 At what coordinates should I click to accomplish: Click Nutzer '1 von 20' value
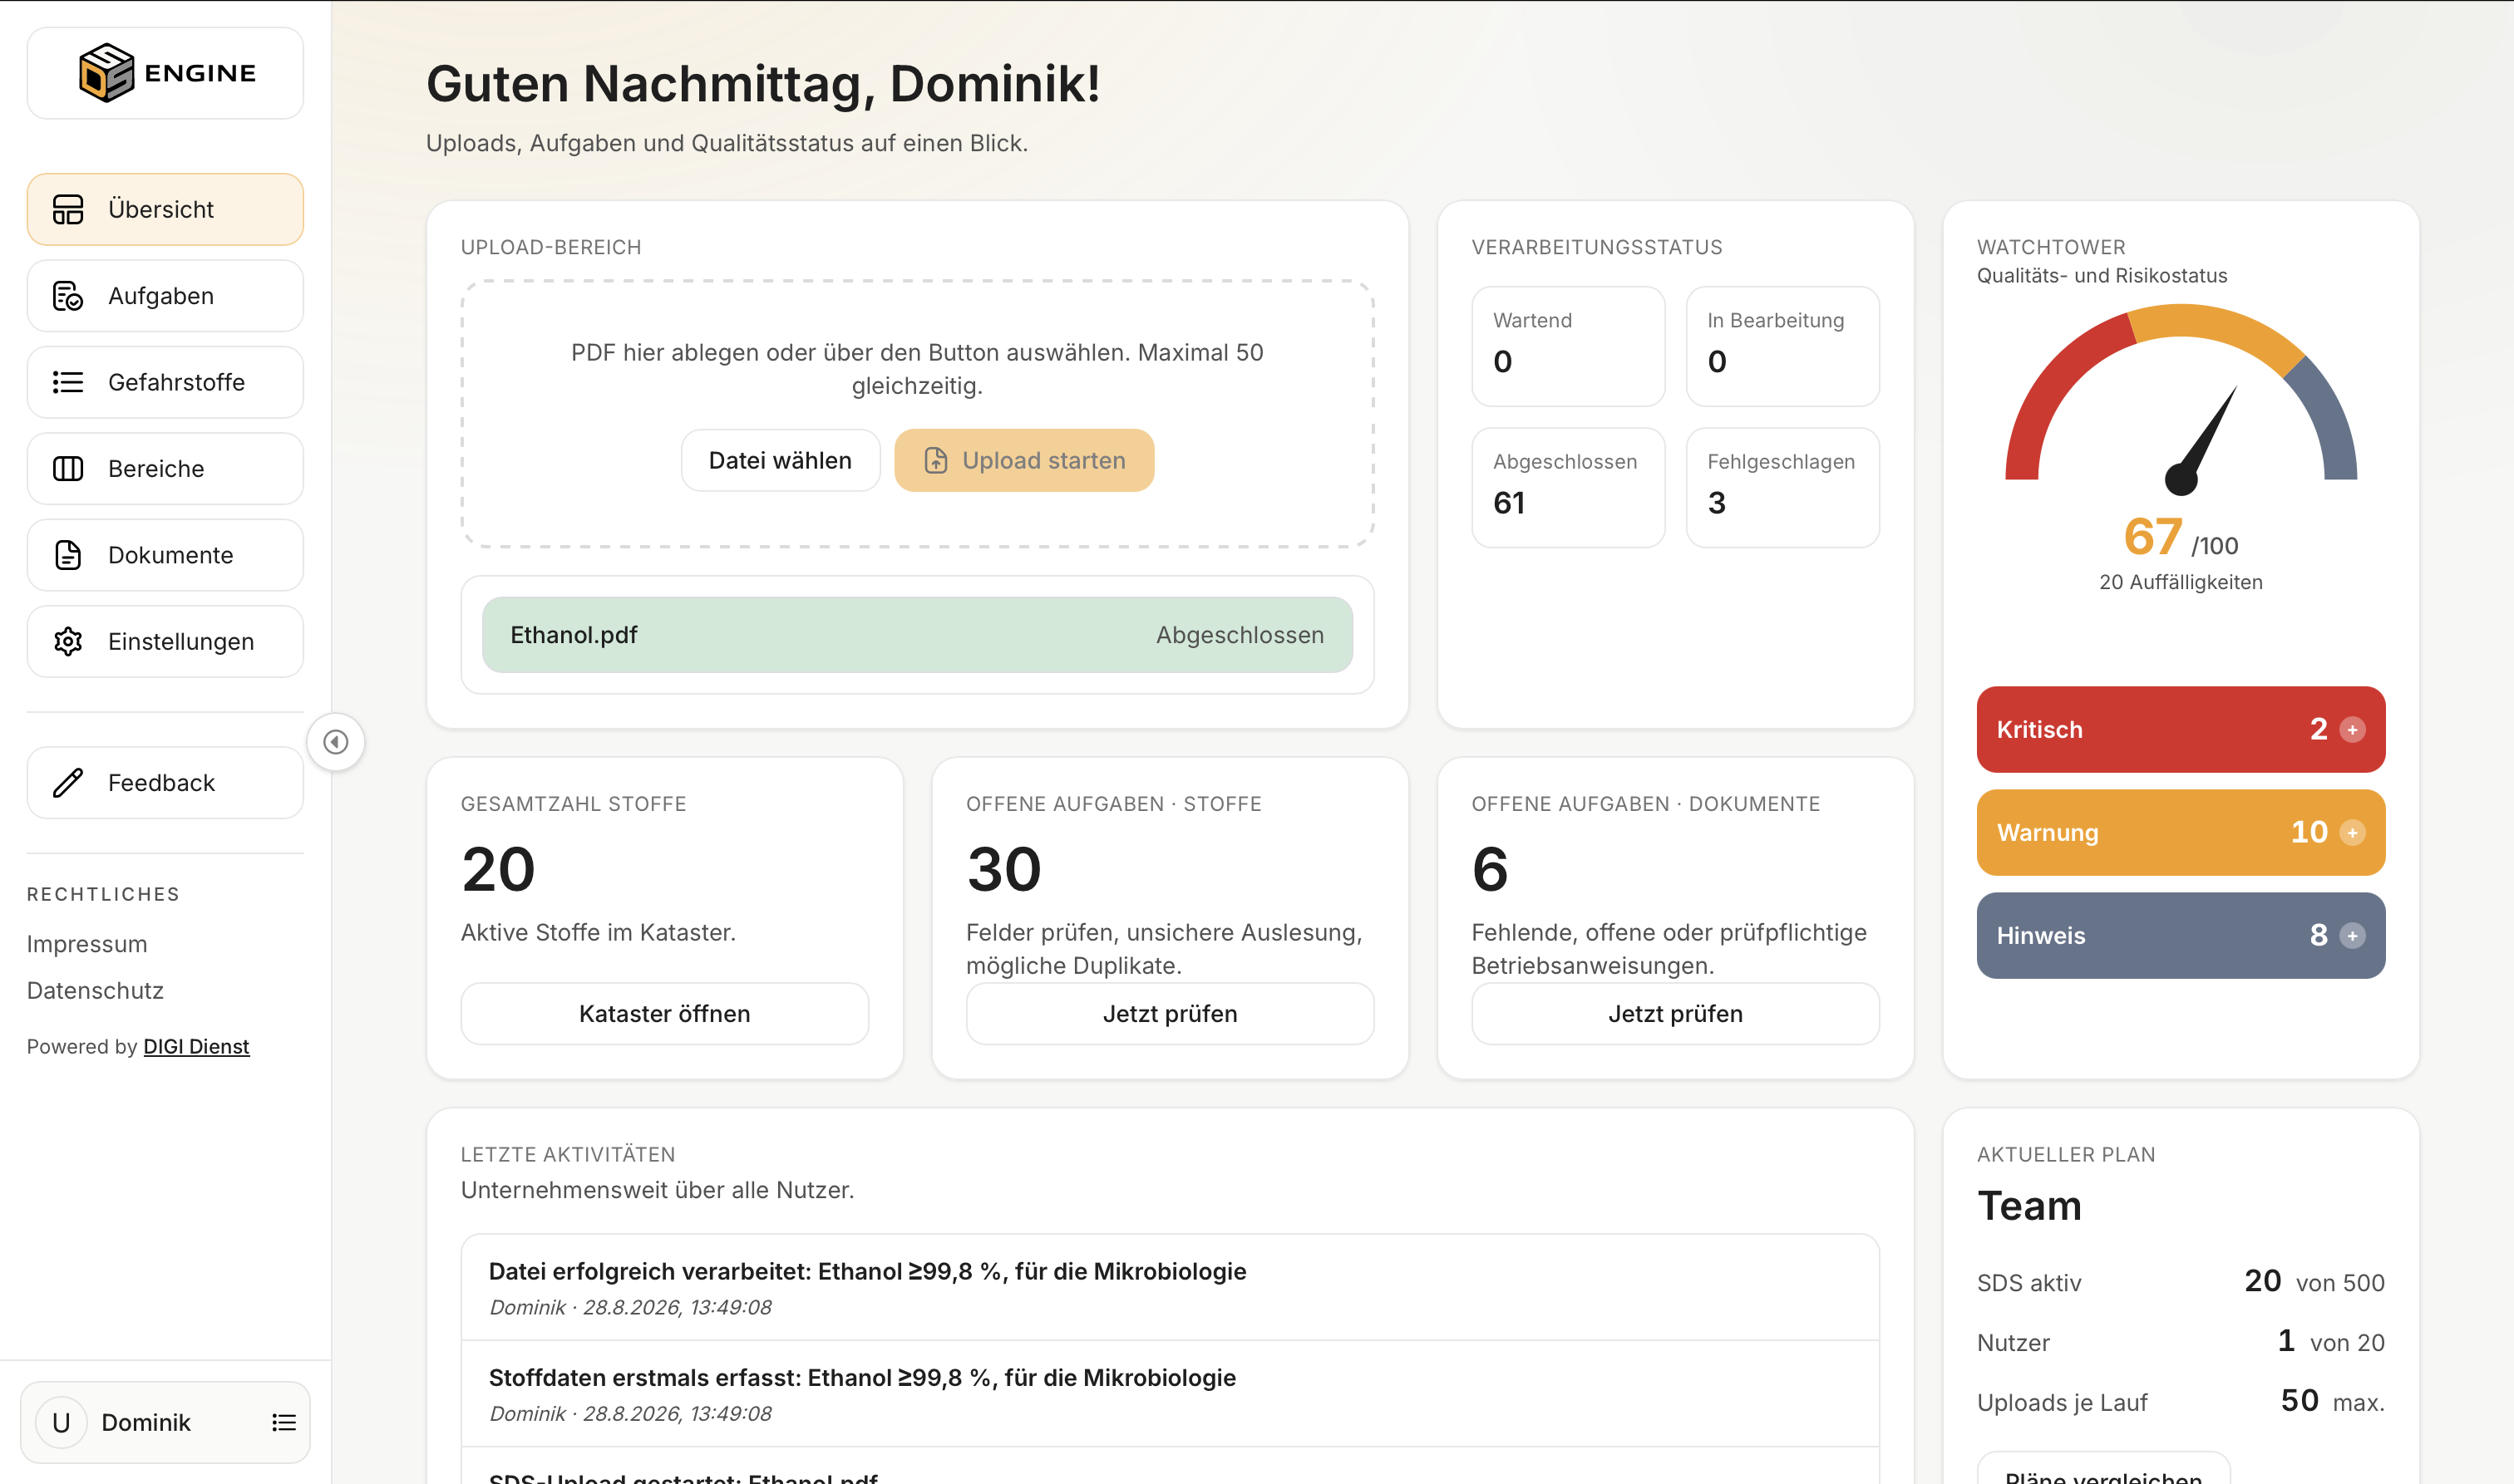(2331, 1342)
